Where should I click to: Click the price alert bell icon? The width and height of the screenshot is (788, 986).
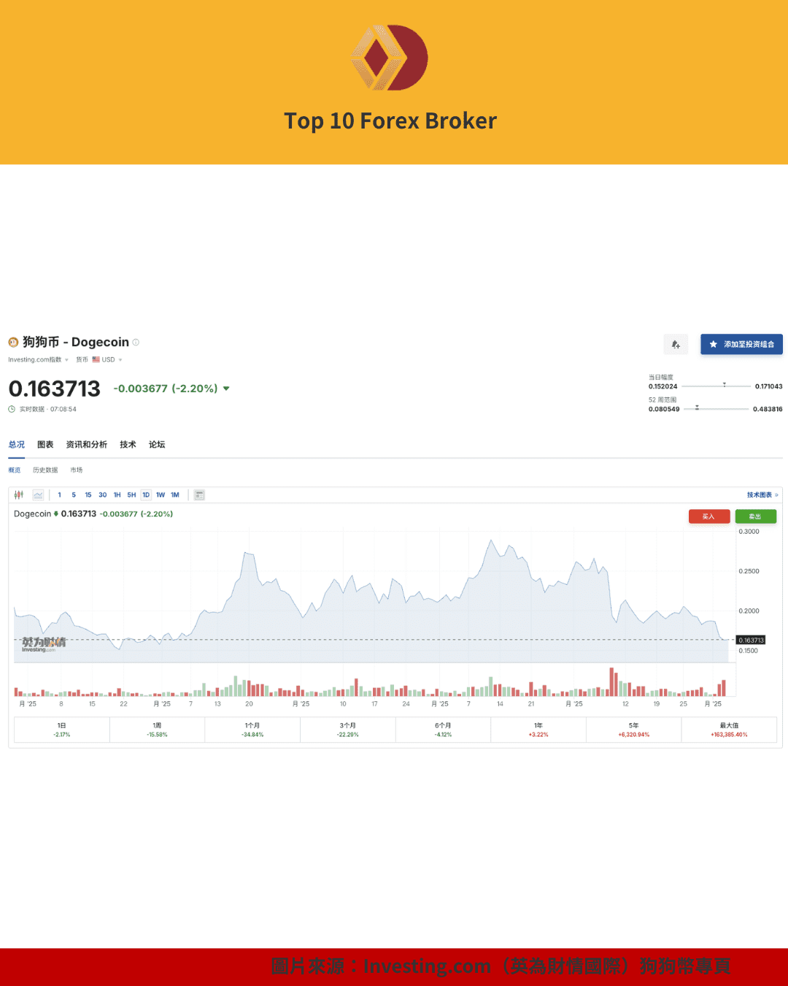676,344
